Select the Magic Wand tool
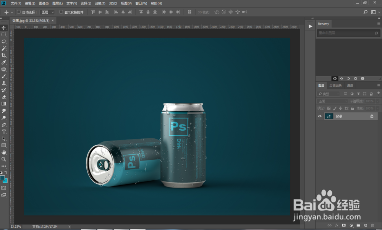The width and height of the screenshot is (382, 230). [4, 49]
